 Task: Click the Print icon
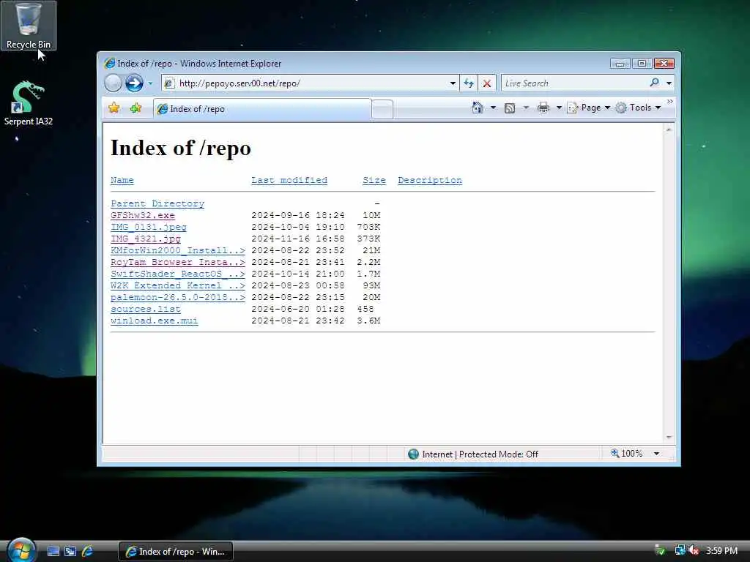(543, 108)
